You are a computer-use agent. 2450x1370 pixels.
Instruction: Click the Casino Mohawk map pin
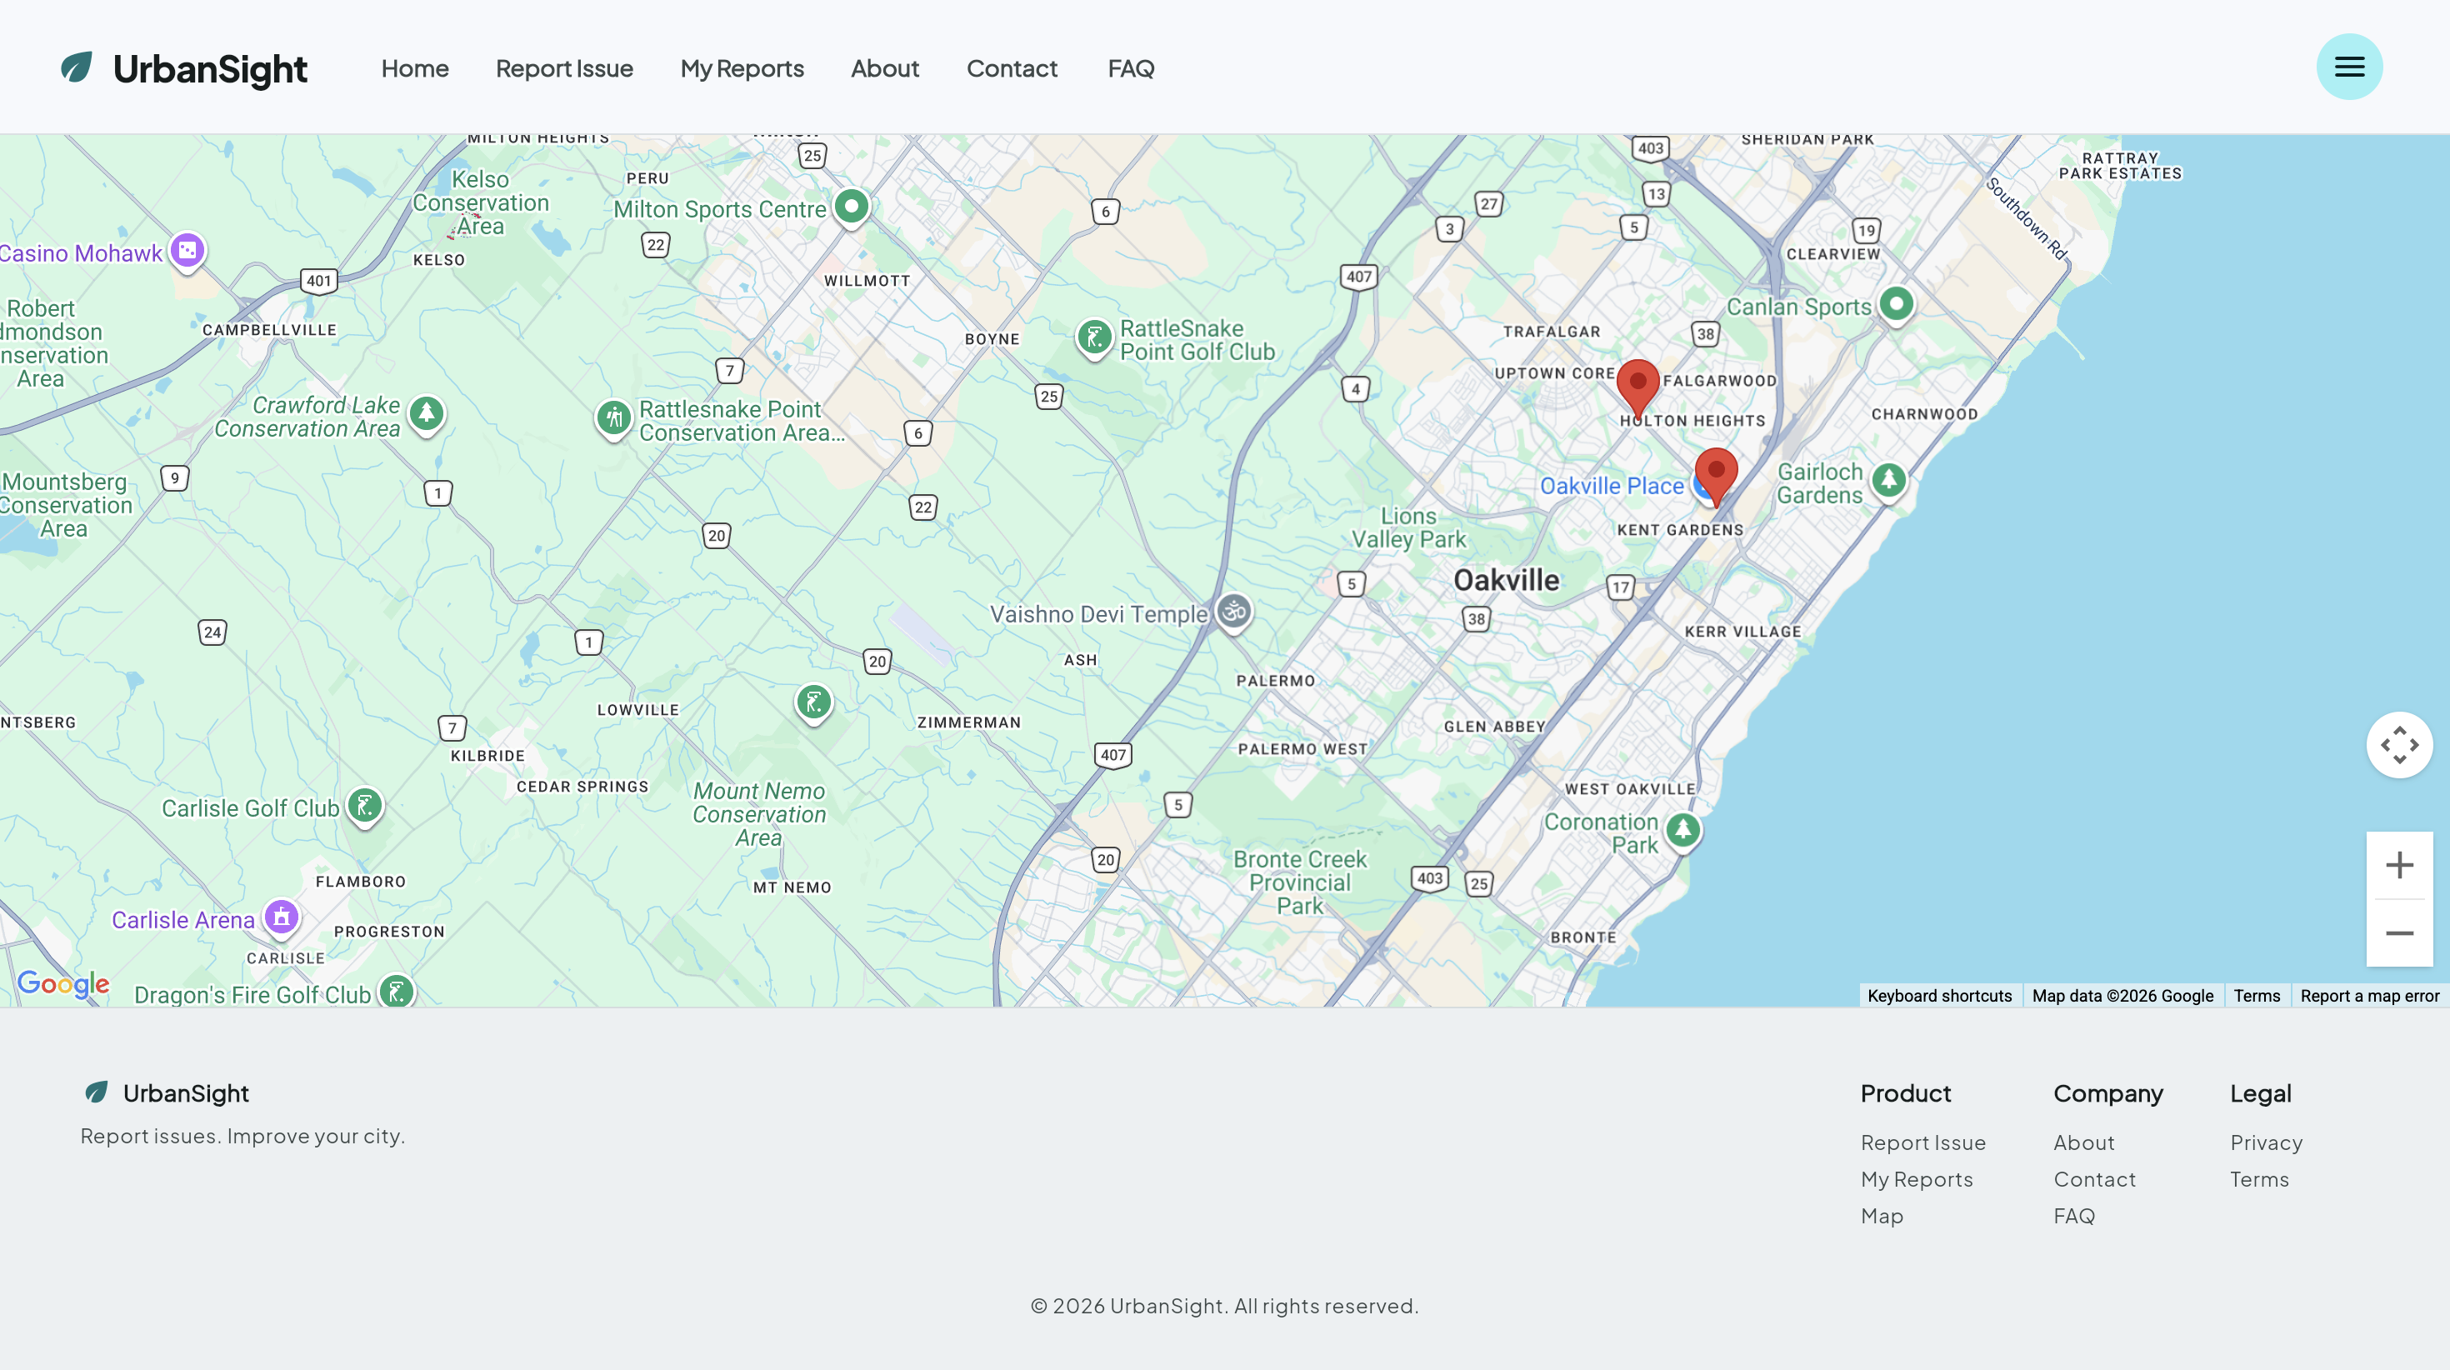(187, 251)
